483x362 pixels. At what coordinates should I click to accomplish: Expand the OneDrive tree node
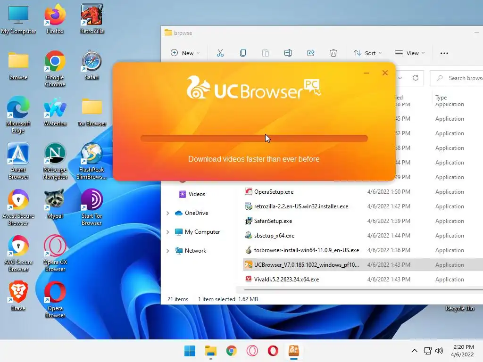tap(167, 213)
